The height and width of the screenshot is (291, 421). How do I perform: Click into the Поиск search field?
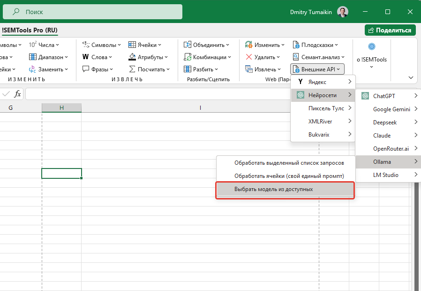(93, 12)
